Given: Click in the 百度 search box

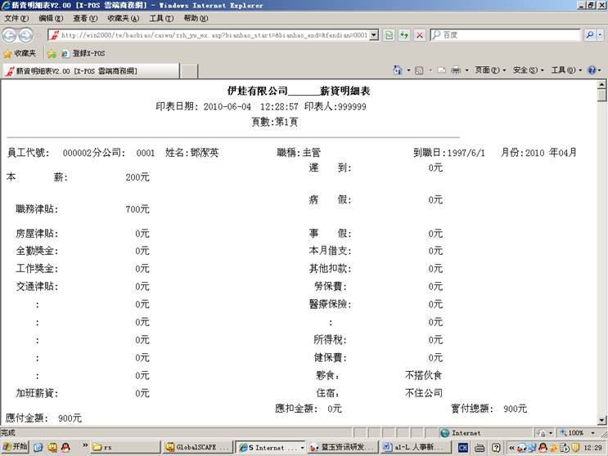Looking at the screenshot, I should pos(507,35).
